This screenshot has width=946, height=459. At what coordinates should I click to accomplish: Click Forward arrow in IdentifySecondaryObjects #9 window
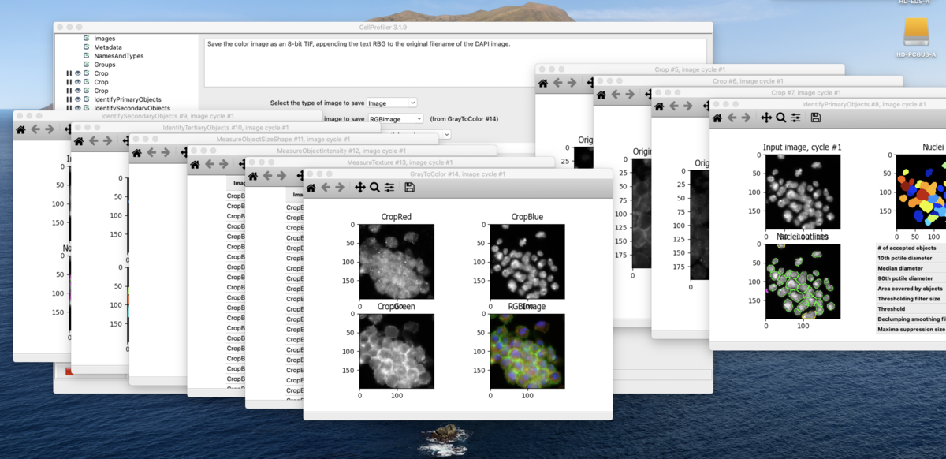[50, 129]
